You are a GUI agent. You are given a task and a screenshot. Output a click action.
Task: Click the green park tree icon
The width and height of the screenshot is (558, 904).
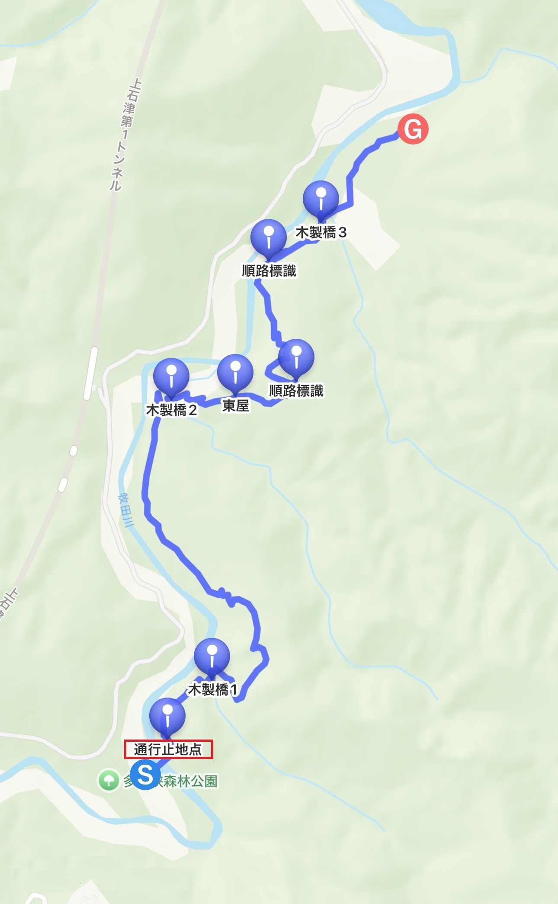[108, 780]
